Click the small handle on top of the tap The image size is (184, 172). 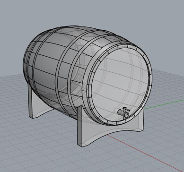(126, 109)
